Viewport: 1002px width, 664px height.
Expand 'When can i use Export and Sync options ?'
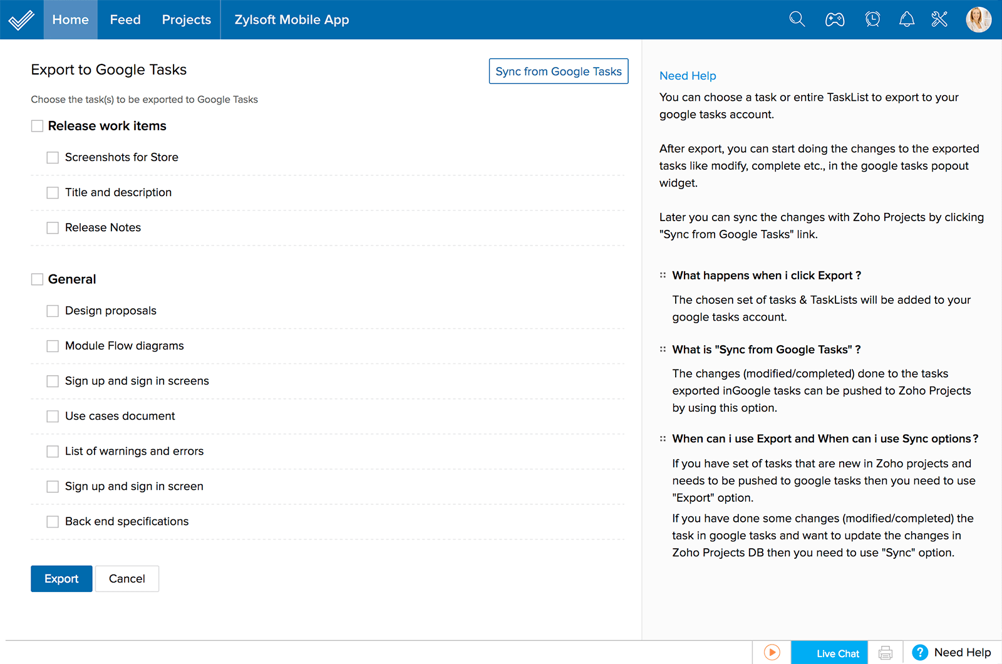coord(824,438)
